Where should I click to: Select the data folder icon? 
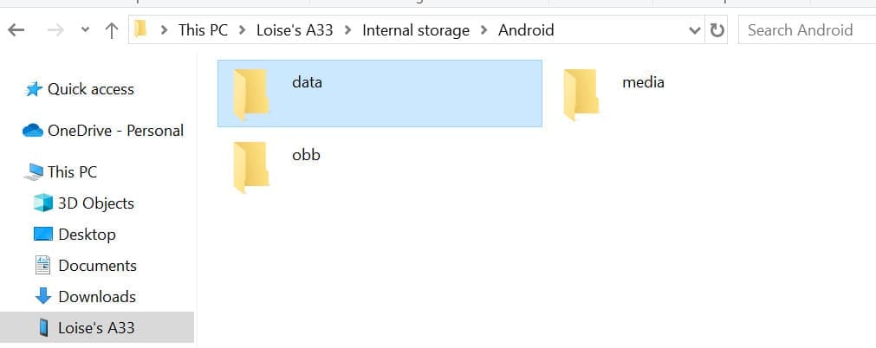coord(251,93)
